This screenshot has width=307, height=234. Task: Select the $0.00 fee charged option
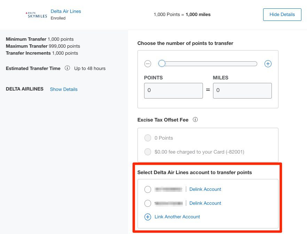click(148, 152)
